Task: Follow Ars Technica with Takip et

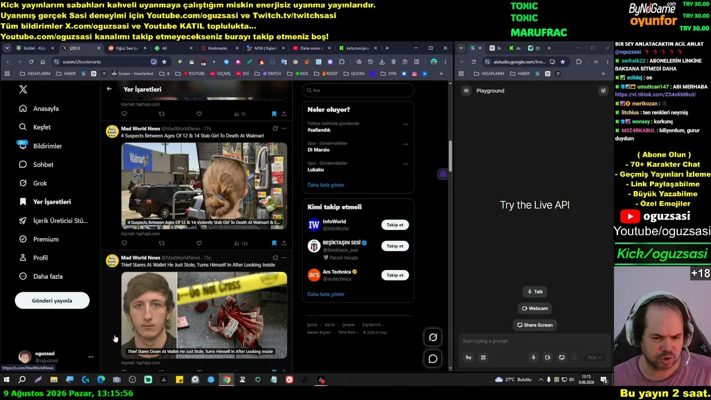Action: tap(395, 275)
